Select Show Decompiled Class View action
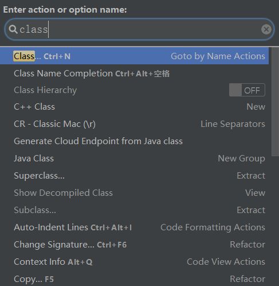This screenshot has width=279, height=286. [134, 193]
